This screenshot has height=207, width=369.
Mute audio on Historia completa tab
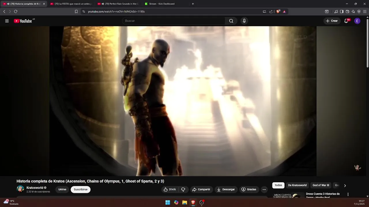click(8, 4)
